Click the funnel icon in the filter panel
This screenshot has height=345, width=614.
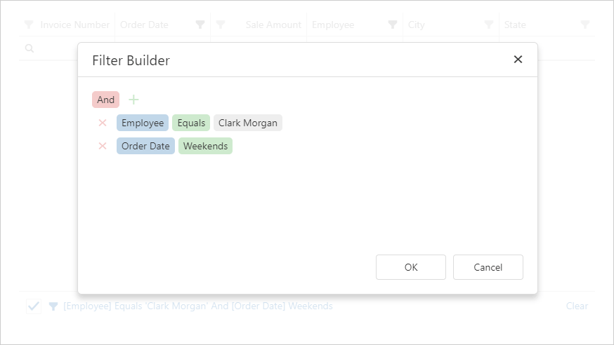tap(53, 306)
